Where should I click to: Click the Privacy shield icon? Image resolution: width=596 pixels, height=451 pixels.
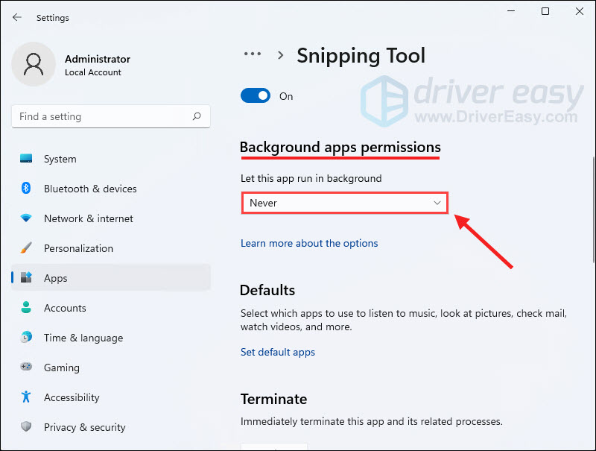pyautogui.click(x=26, y=426)
